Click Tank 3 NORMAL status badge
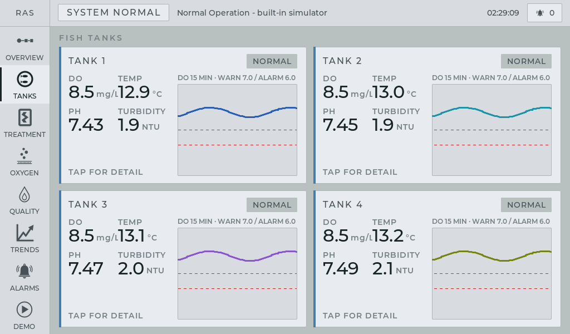 [x=272, y=205]
